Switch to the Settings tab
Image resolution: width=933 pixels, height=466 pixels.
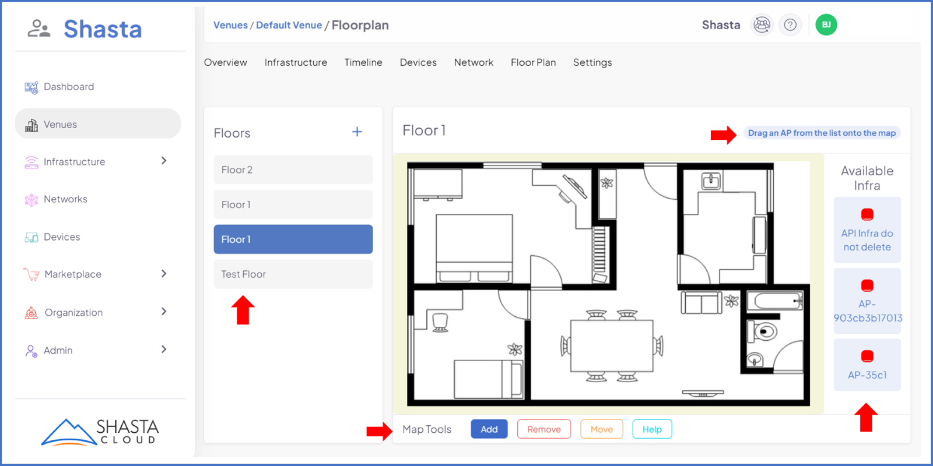point(592,62)
